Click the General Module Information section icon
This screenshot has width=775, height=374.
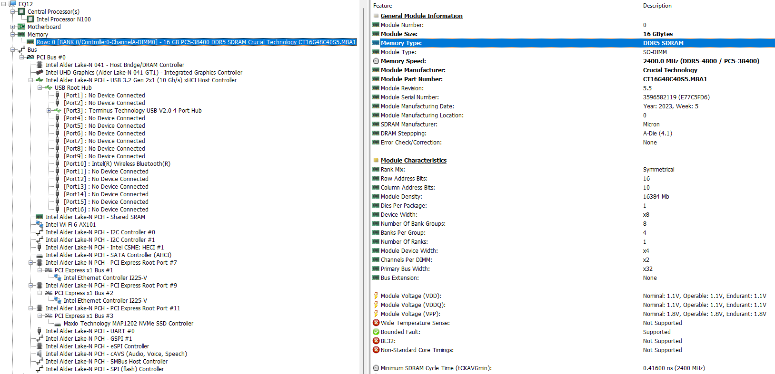click(376, 16)
